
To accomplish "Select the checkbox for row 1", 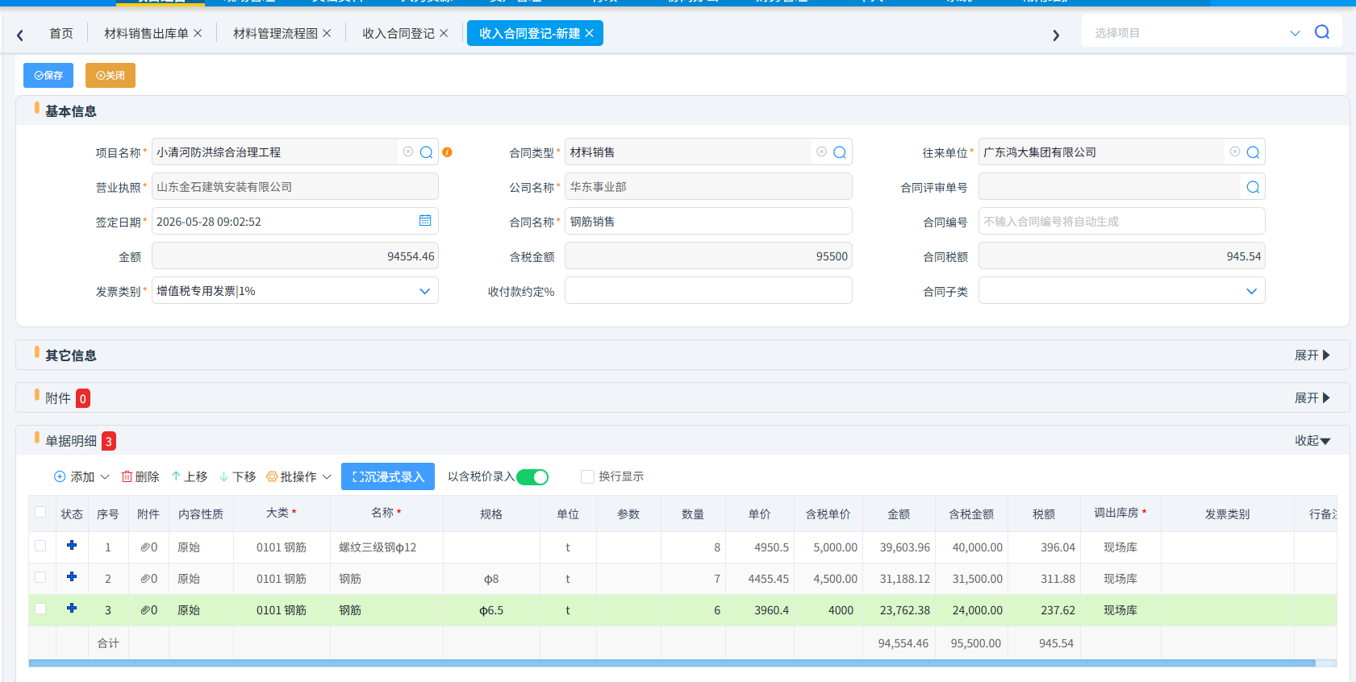I will click(x=40, y=546).
